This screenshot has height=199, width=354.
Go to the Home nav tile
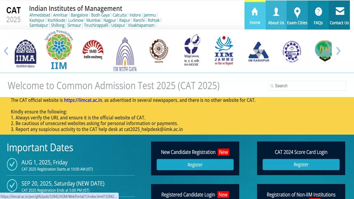[255, 15]
